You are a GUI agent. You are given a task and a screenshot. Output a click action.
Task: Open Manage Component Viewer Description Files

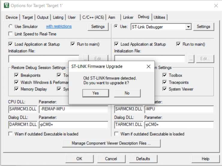pos(111,143)
